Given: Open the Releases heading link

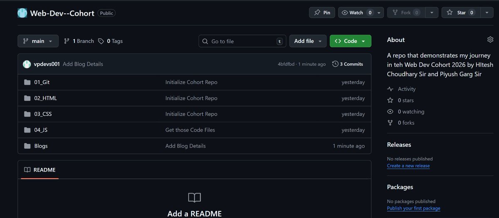Looking at the screenshot, I should click(x=399, y=145).
